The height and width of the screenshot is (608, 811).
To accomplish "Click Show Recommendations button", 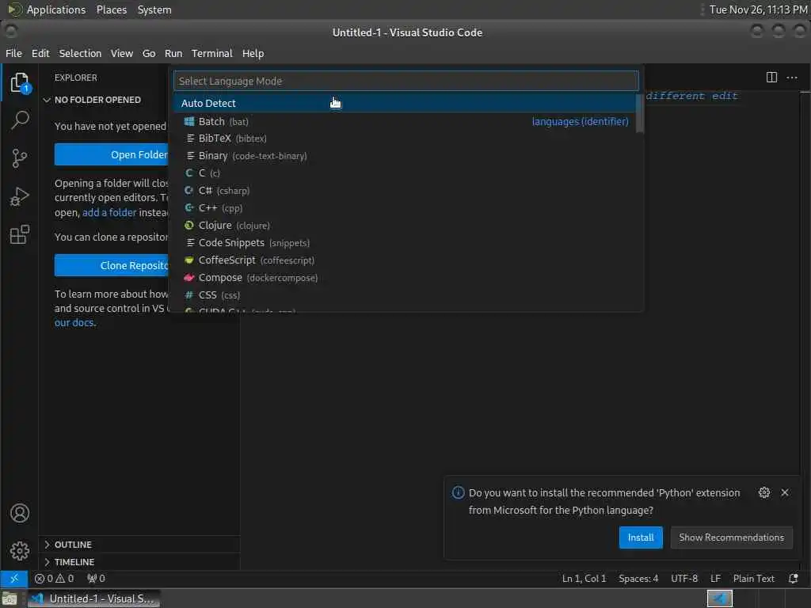I will [x=731, y=538].
